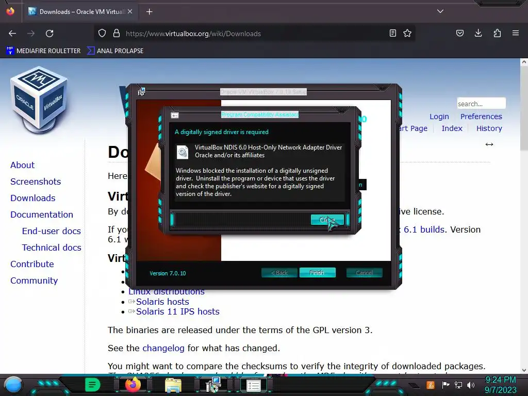The height and width of the screenshot is (396, 528).
Task: Open End-user docs in sidebar
Action: click(x=52, y=231)
